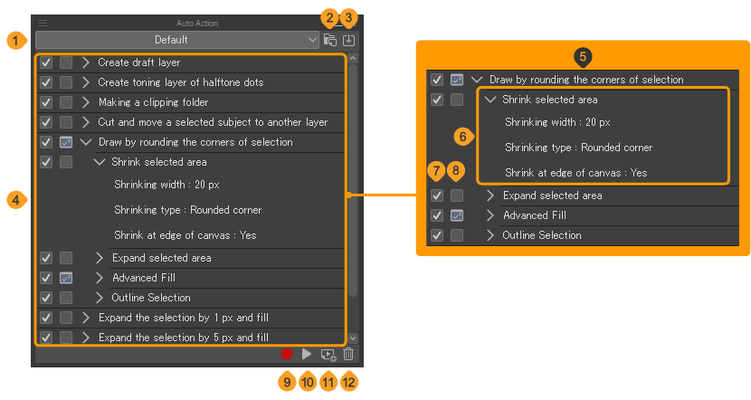The height and width of the screenshot is (400, 751).
Task: Select 'Create draft layer' action name
Action: click(x=139, y=62)
